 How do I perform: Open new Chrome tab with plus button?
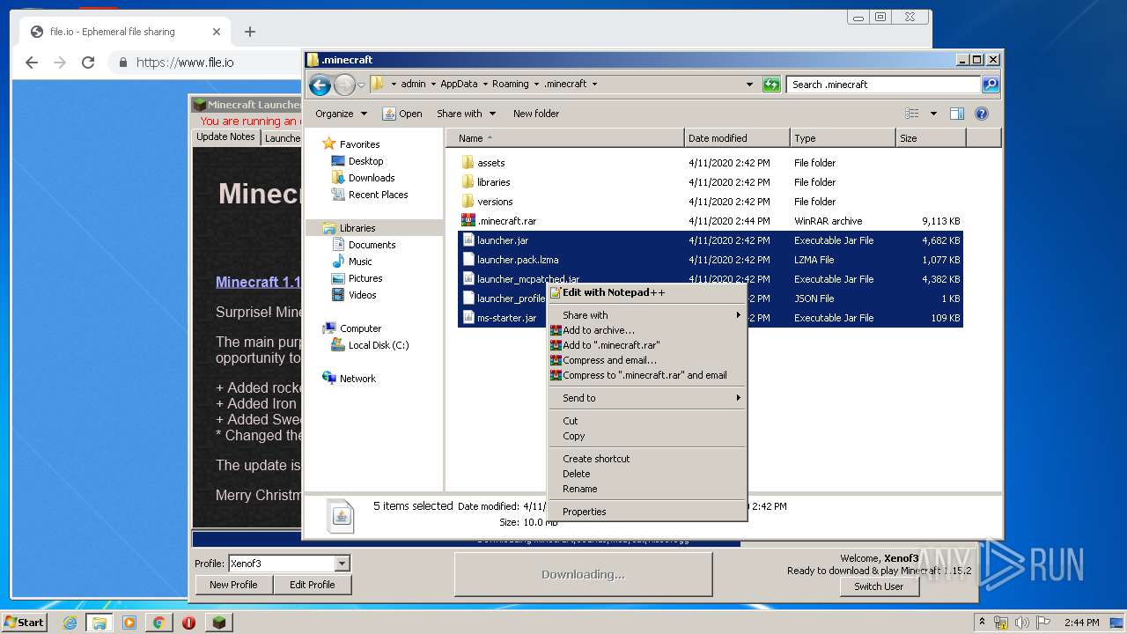point(250,32)
